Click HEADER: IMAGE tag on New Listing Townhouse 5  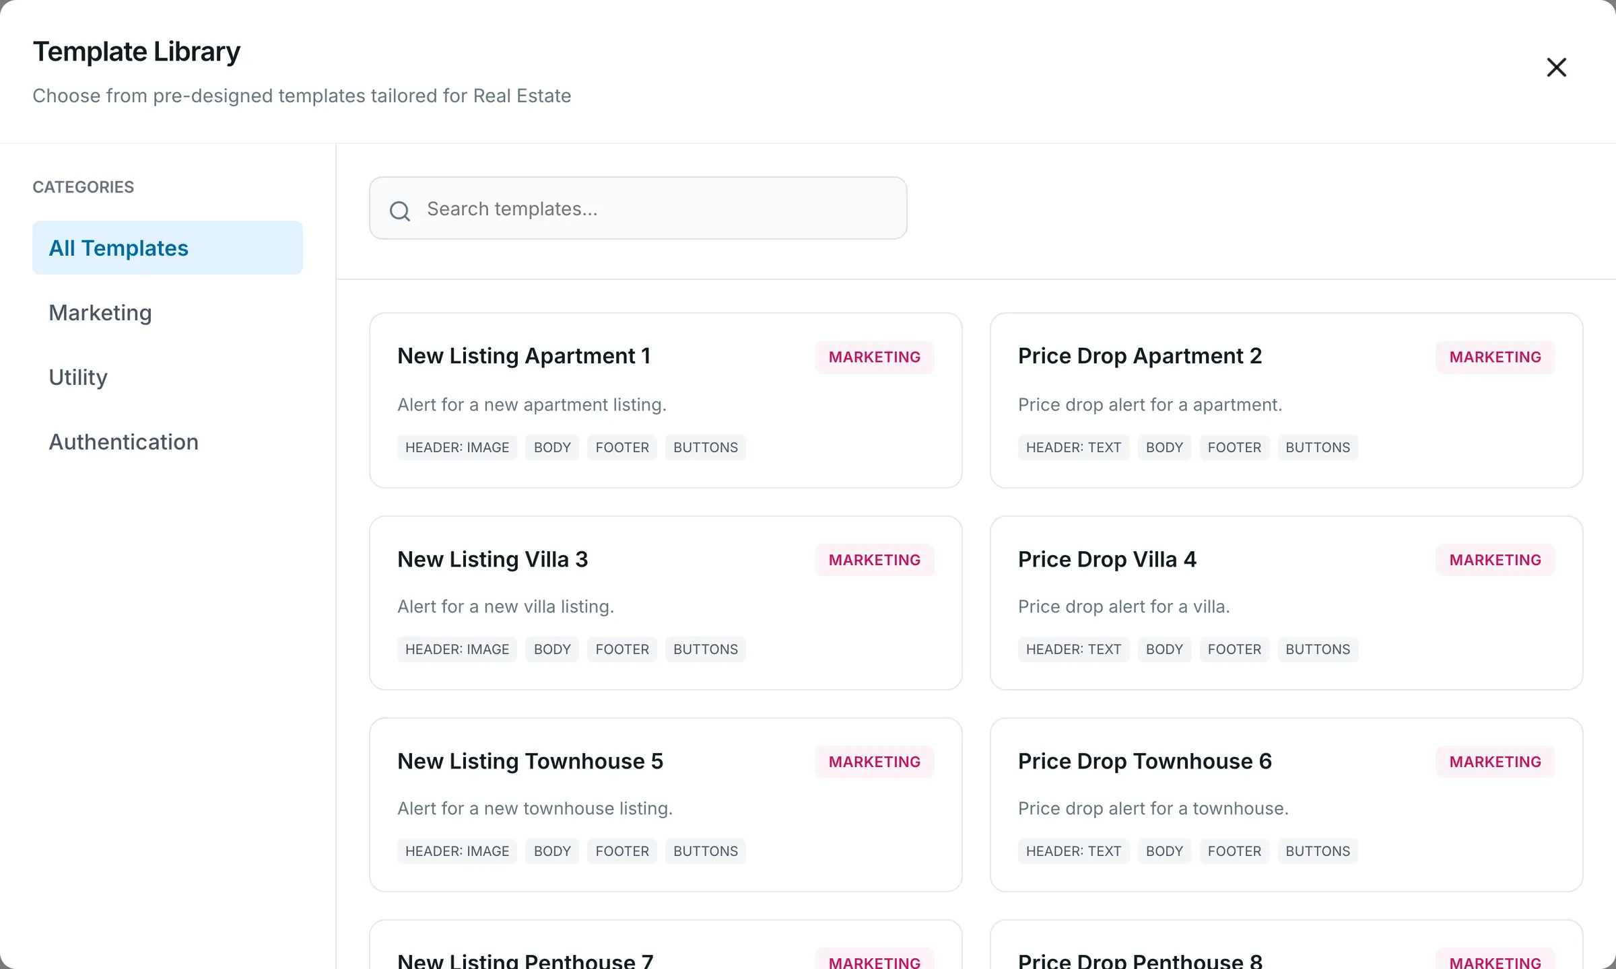pos(457,851)
